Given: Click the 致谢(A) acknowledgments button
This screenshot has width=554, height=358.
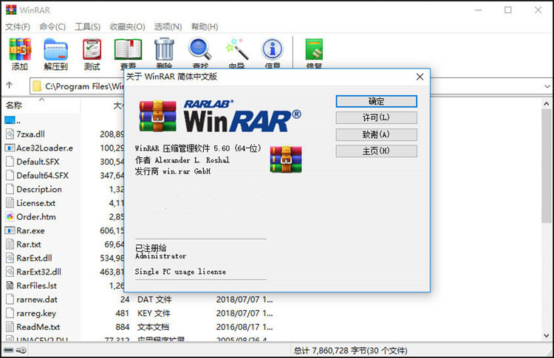Looking at the screenshot, I should point(376,134).
